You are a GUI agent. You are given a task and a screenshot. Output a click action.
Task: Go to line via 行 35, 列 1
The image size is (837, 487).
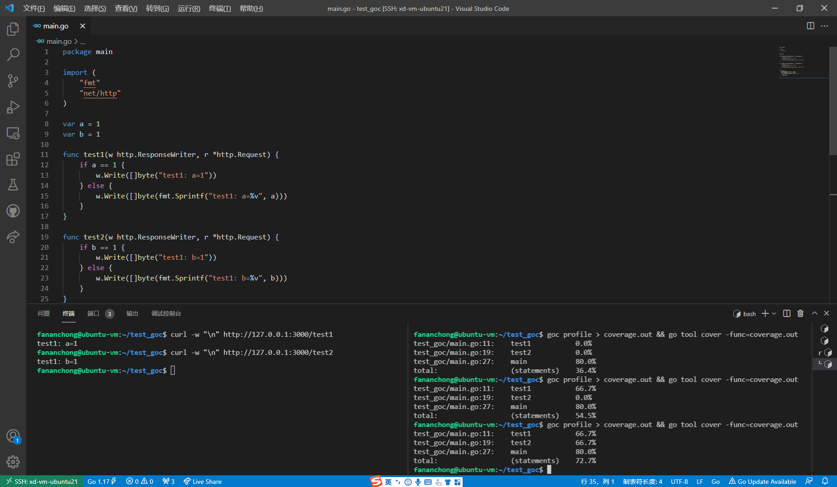(597, 481)
